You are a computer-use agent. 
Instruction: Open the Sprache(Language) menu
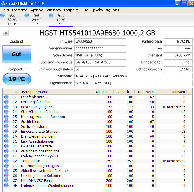tap(105, 10)
